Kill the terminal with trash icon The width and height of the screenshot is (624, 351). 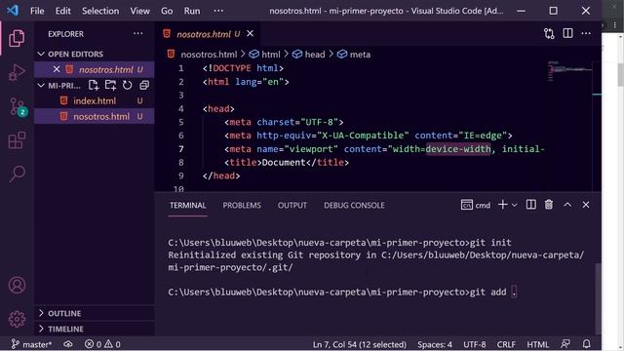click(549, 205)
